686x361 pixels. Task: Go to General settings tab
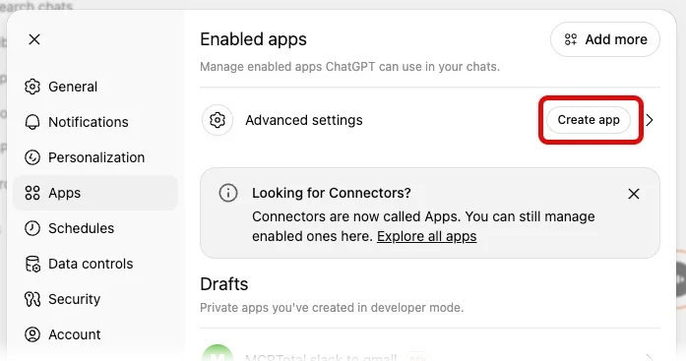coord(95,87)
